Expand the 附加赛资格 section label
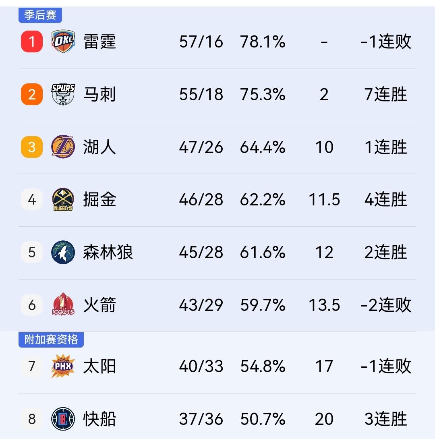 point(51,340)
